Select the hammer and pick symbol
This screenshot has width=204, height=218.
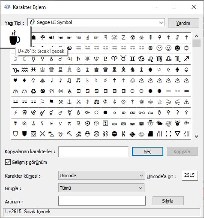(x=60, y=102)
